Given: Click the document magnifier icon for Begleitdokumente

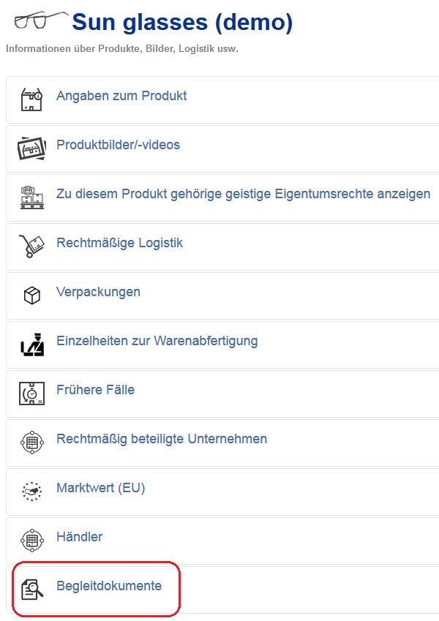Looking at the screenshot, I should pyautogui.click(x=32, y=590).
